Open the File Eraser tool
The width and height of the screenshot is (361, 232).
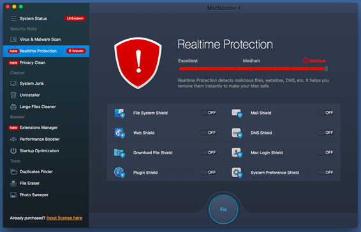coord(46,183)
